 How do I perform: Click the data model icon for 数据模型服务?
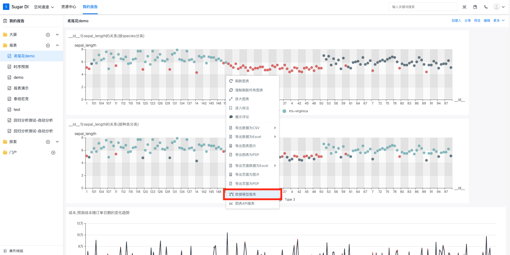231,194
